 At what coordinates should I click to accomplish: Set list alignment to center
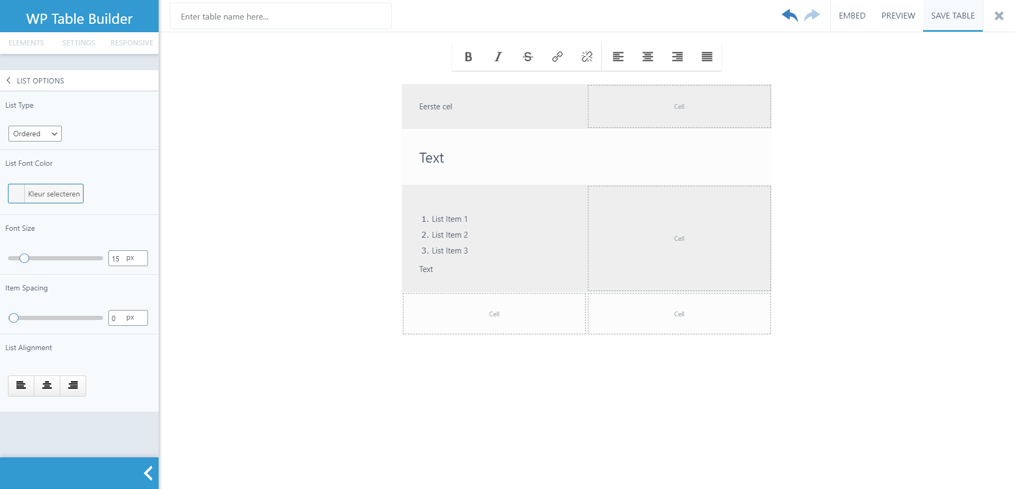coord(47,385)
